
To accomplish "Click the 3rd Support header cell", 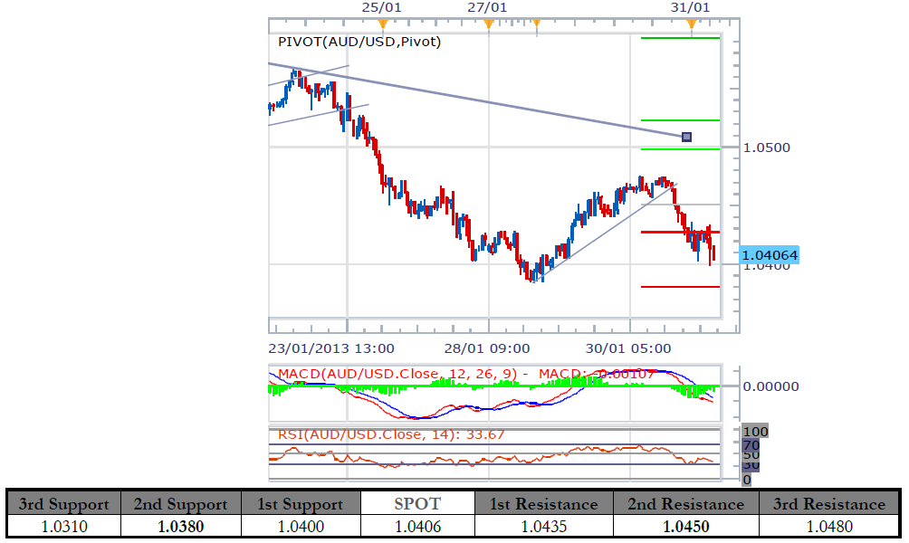I will (63, 503).
